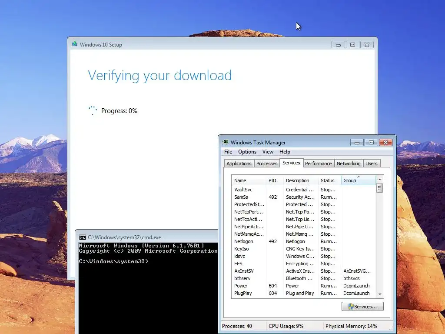Switch to the Networking tab

[x=349, y=164]
